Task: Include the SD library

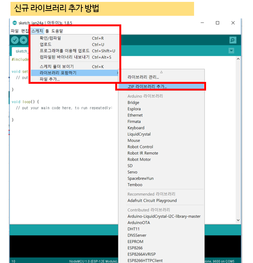Action: [x=161, y=166]
